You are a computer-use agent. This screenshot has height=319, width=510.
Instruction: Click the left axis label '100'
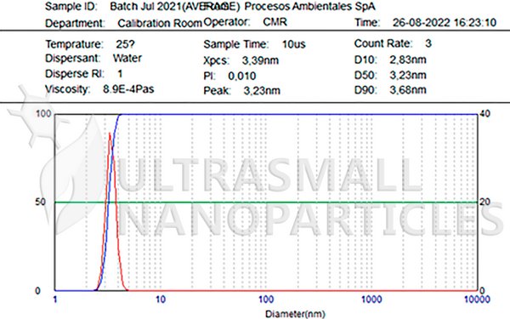[43, 114]
